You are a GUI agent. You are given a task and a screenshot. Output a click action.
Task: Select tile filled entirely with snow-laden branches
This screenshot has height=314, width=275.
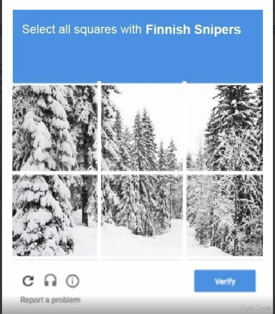[55, 128]
